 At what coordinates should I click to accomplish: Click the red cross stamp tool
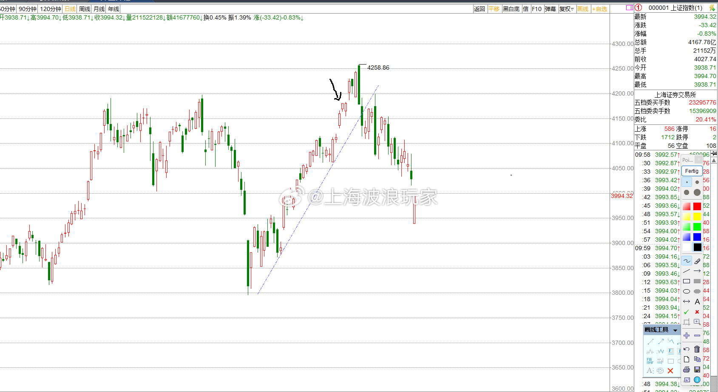coord(697,312)
